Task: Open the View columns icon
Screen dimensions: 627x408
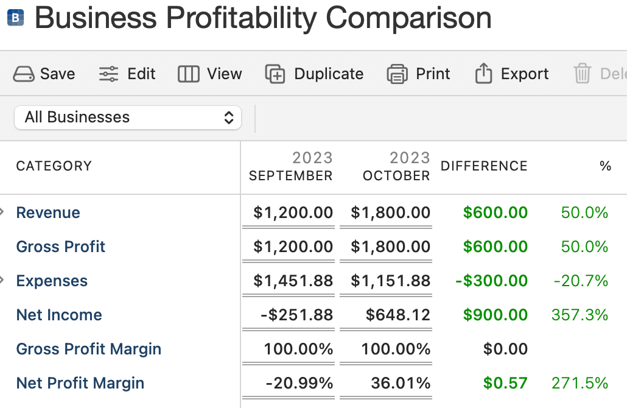Action: coord(188,74)
